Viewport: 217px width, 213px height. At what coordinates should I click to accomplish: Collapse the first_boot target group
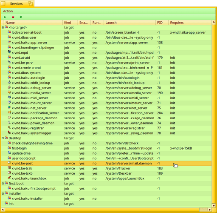click(x=3, y=184)
